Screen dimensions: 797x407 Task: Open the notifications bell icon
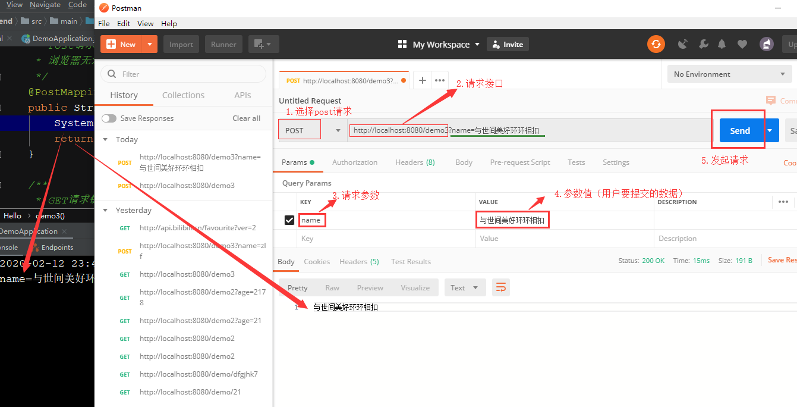point(722,44)
